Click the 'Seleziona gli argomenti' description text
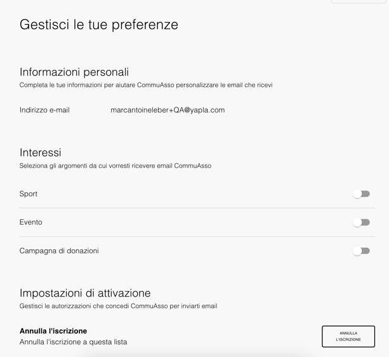The height and width of the screenshot is (357, 389). pos(115,166)
